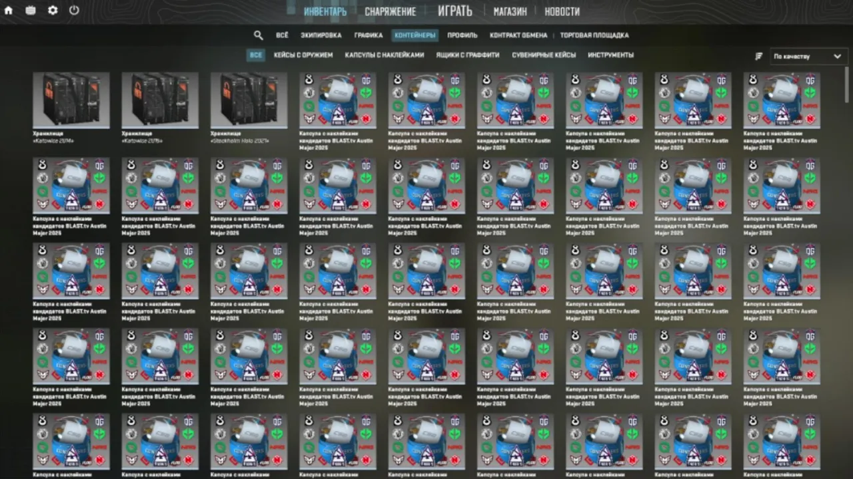Screen dimensions: 853x479
Task: Open the settings gear
Action: click(53, 11)
